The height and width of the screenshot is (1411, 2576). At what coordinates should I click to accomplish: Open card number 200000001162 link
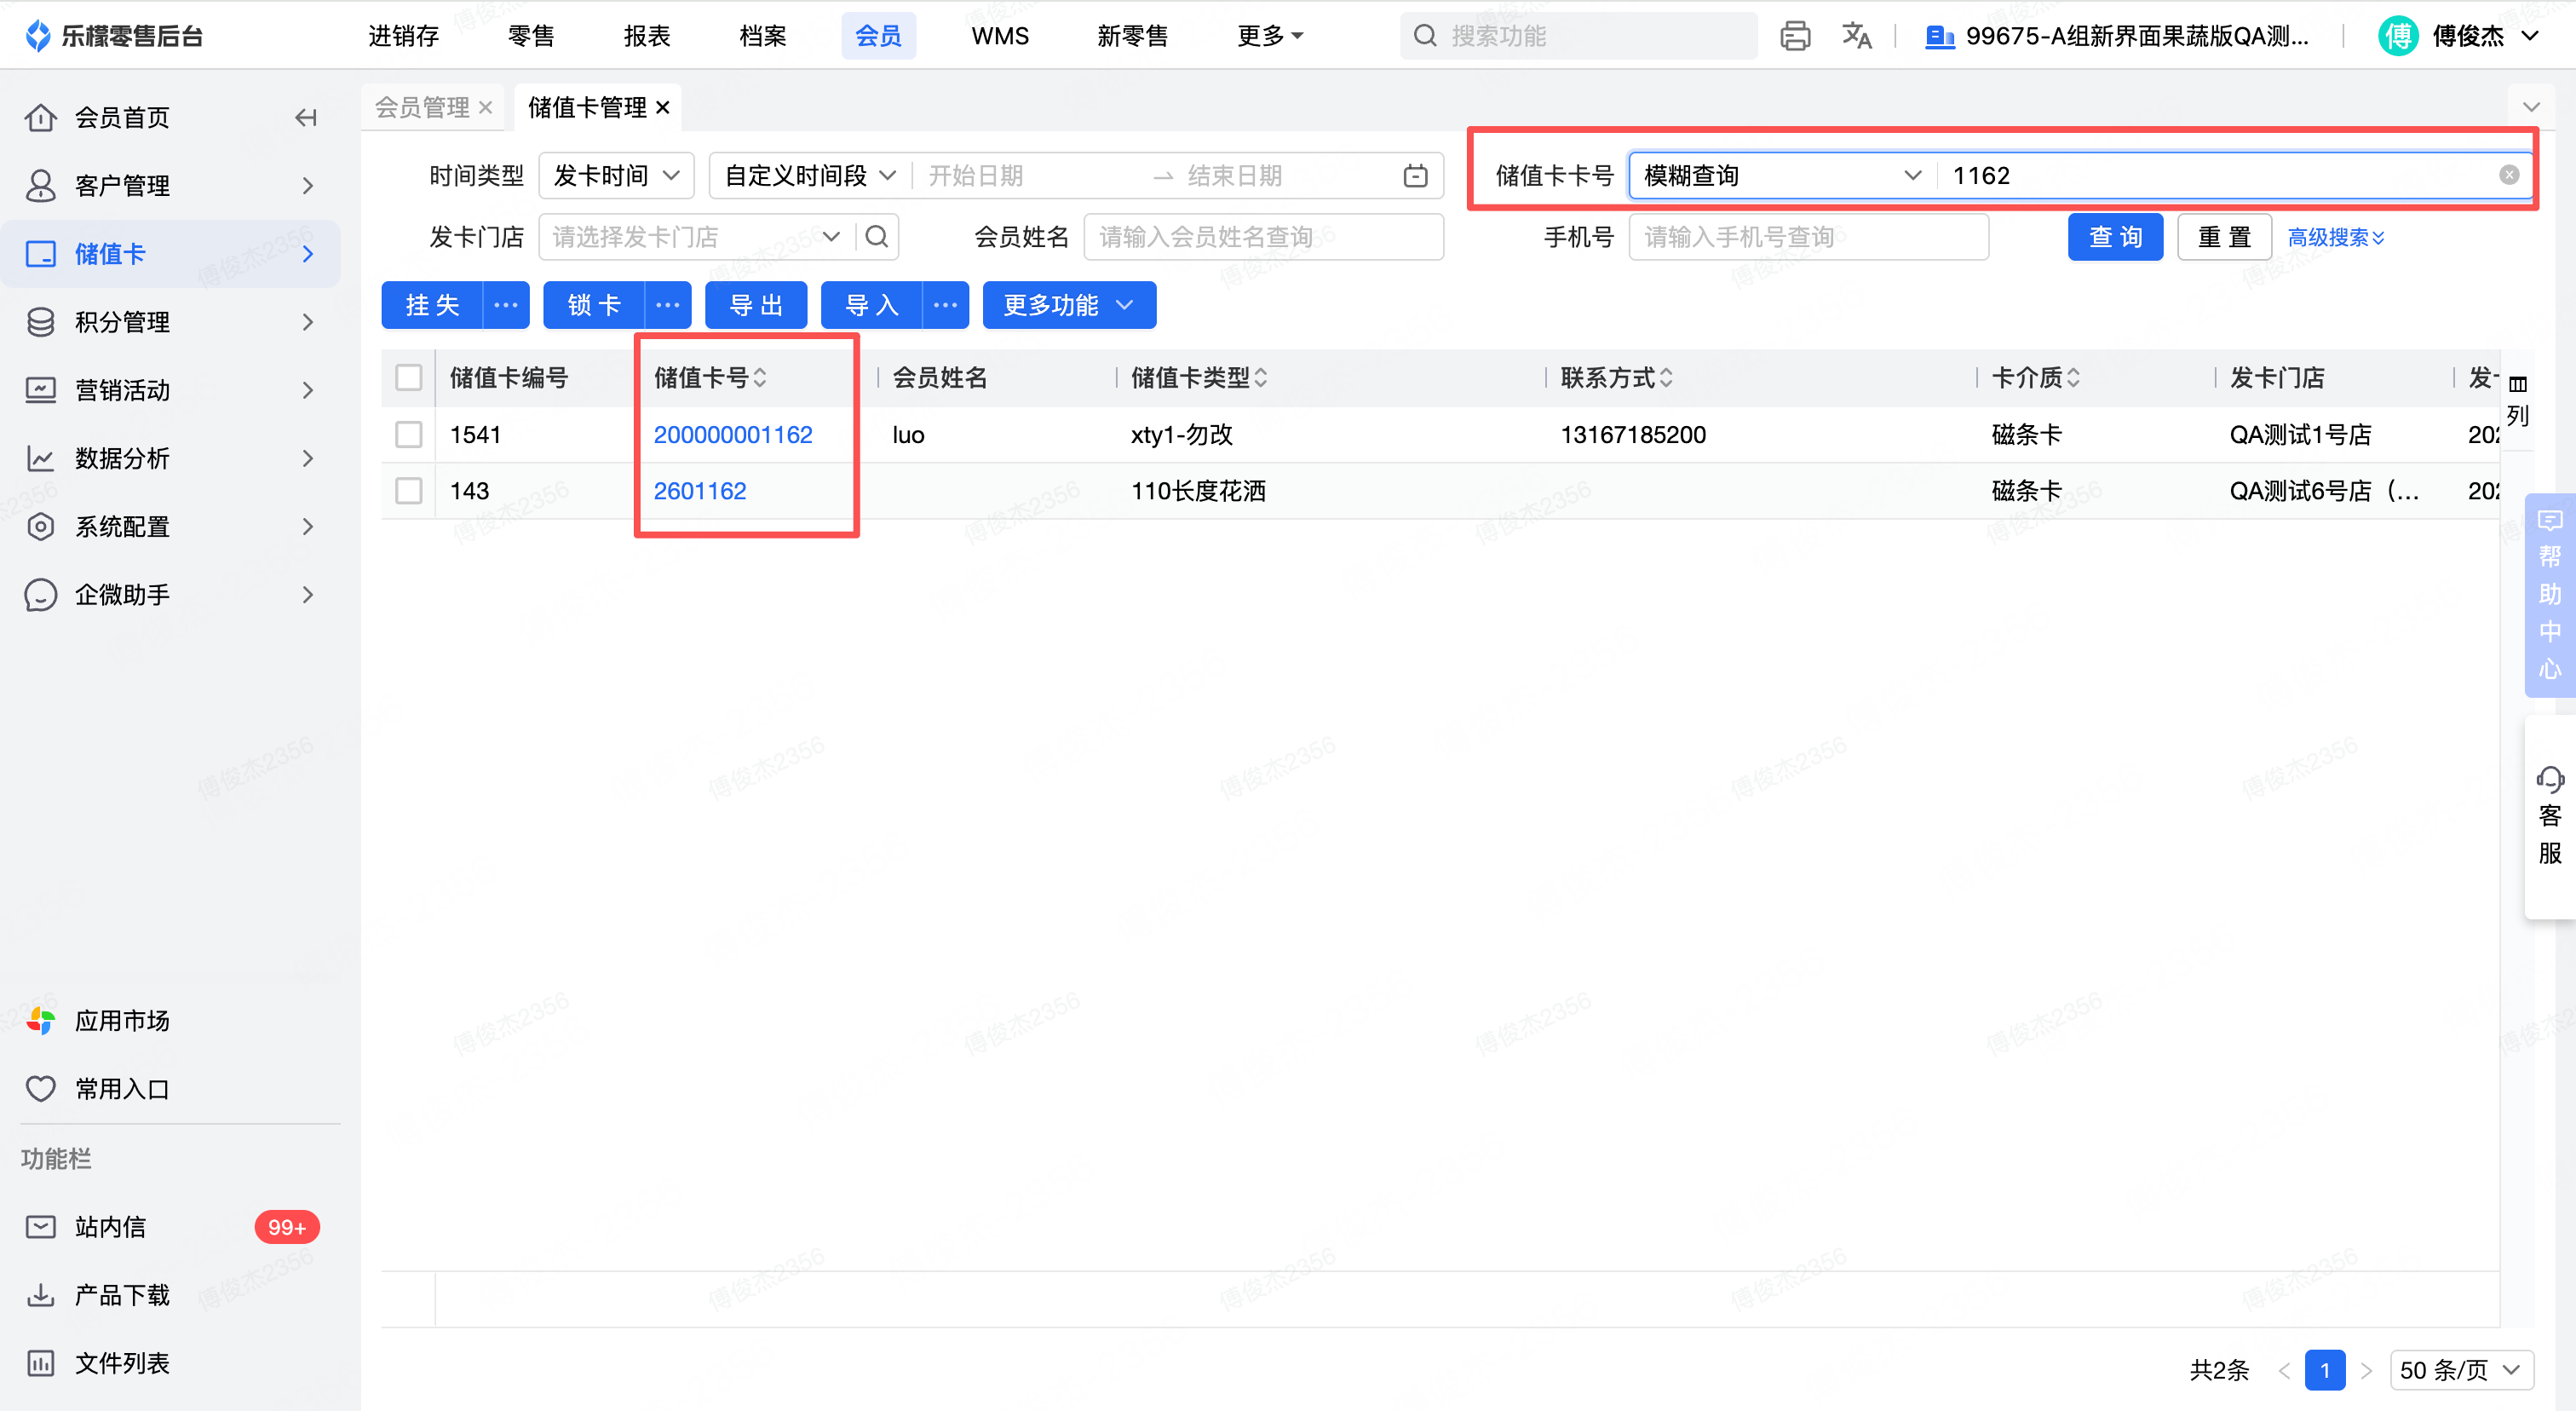(x=732, y=435)
